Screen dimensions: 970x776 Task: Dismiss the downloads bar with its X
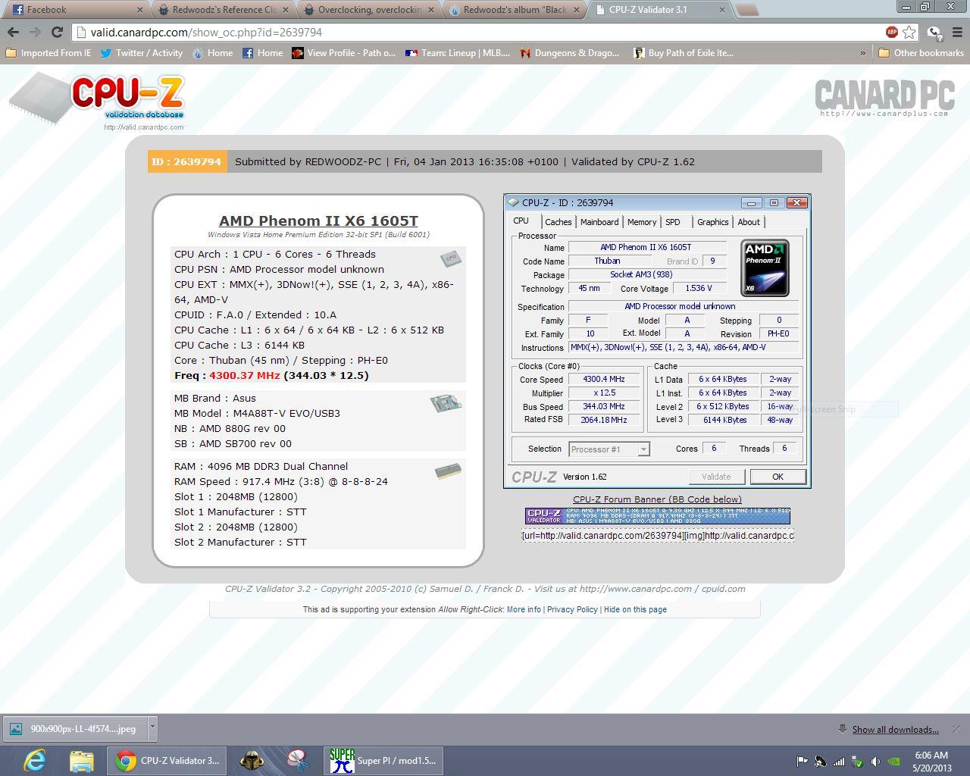[956, 729]
